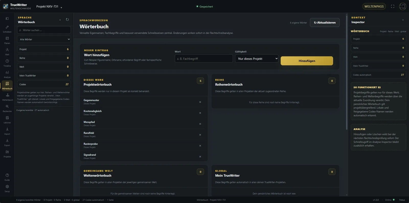Click Fokus in the status bar
Image resolution: width=409 pixels, height=203 pixels.
pos(402,200)
